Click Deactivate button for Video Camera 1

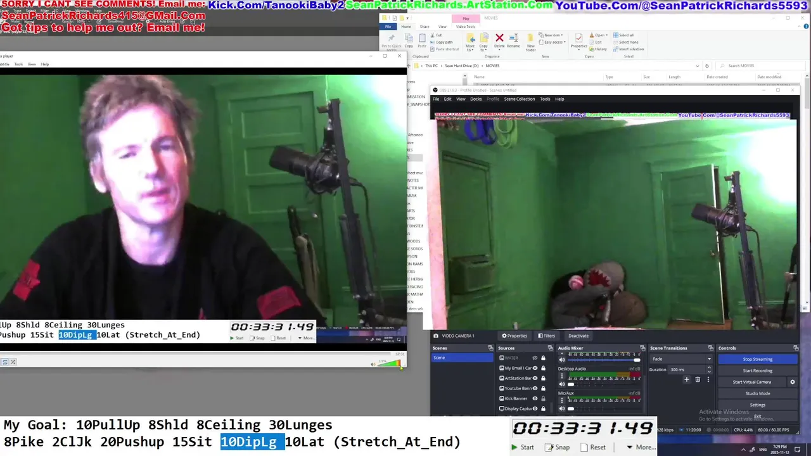point(578,336)
